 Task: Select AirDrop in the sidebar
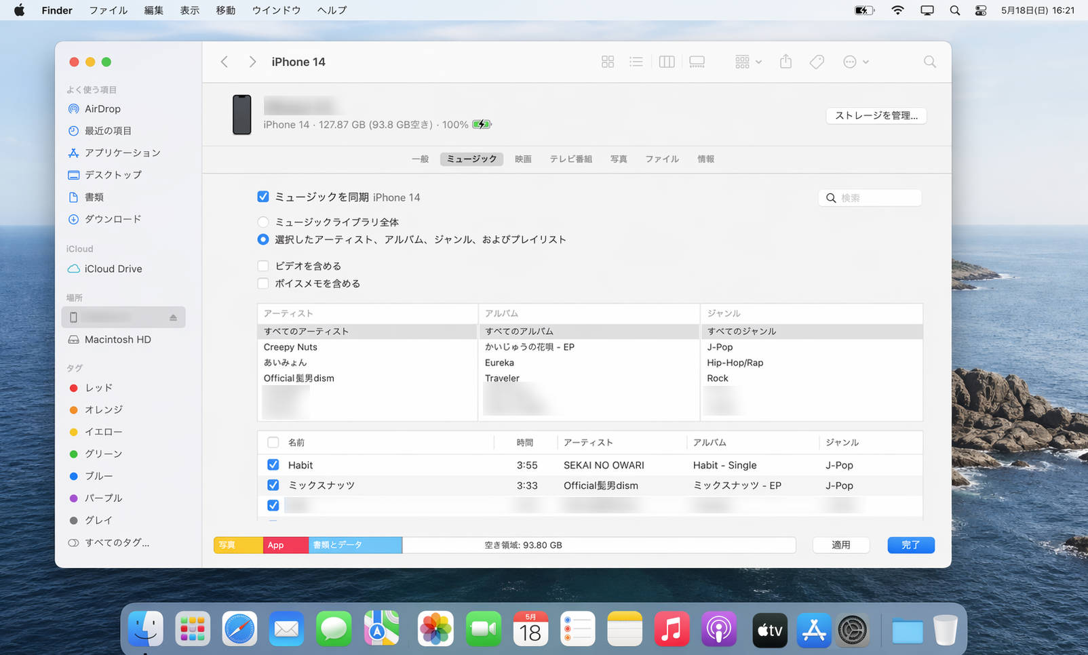pyautogui.click(x=102, y=108)
